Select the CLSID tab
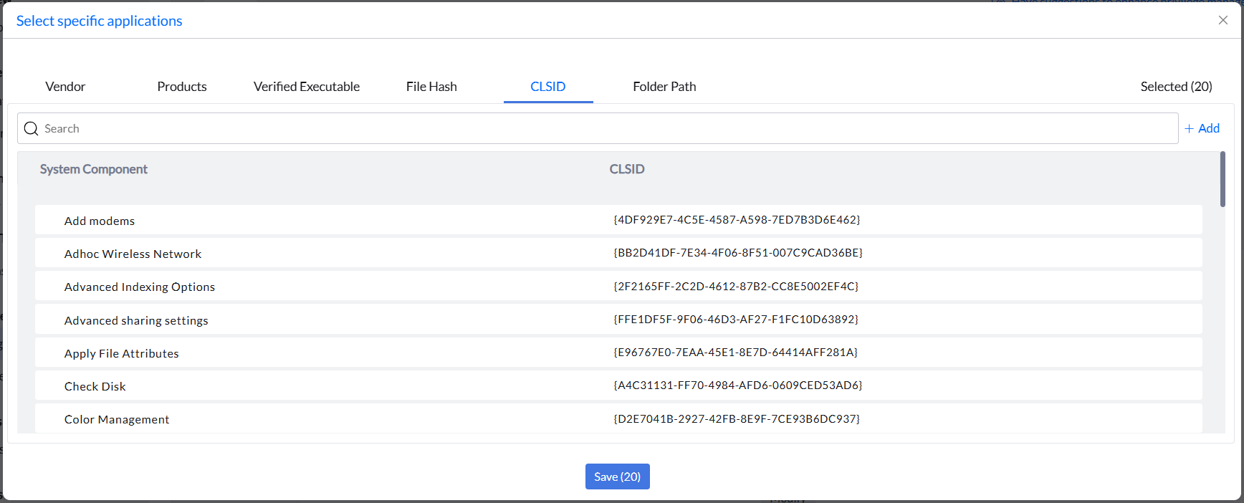The image size is (1244, 503). pyautogui.click(x=548, y=86)
